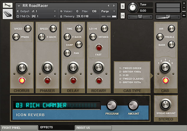Toggle the Cab on/off LED

coord(165,80)
